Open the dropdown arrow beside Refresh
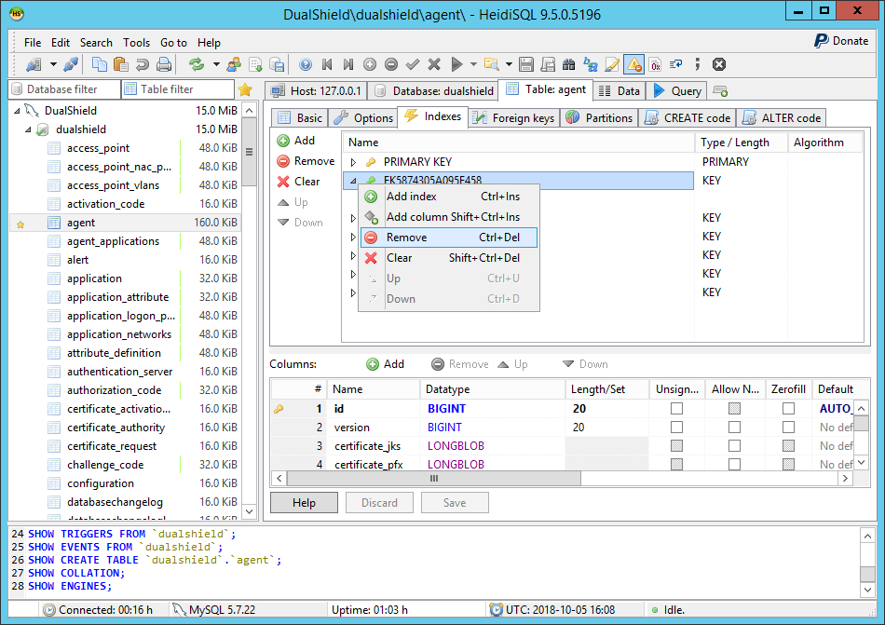The height and width of the screenshot is (625, 885). (x=216, y=64)
